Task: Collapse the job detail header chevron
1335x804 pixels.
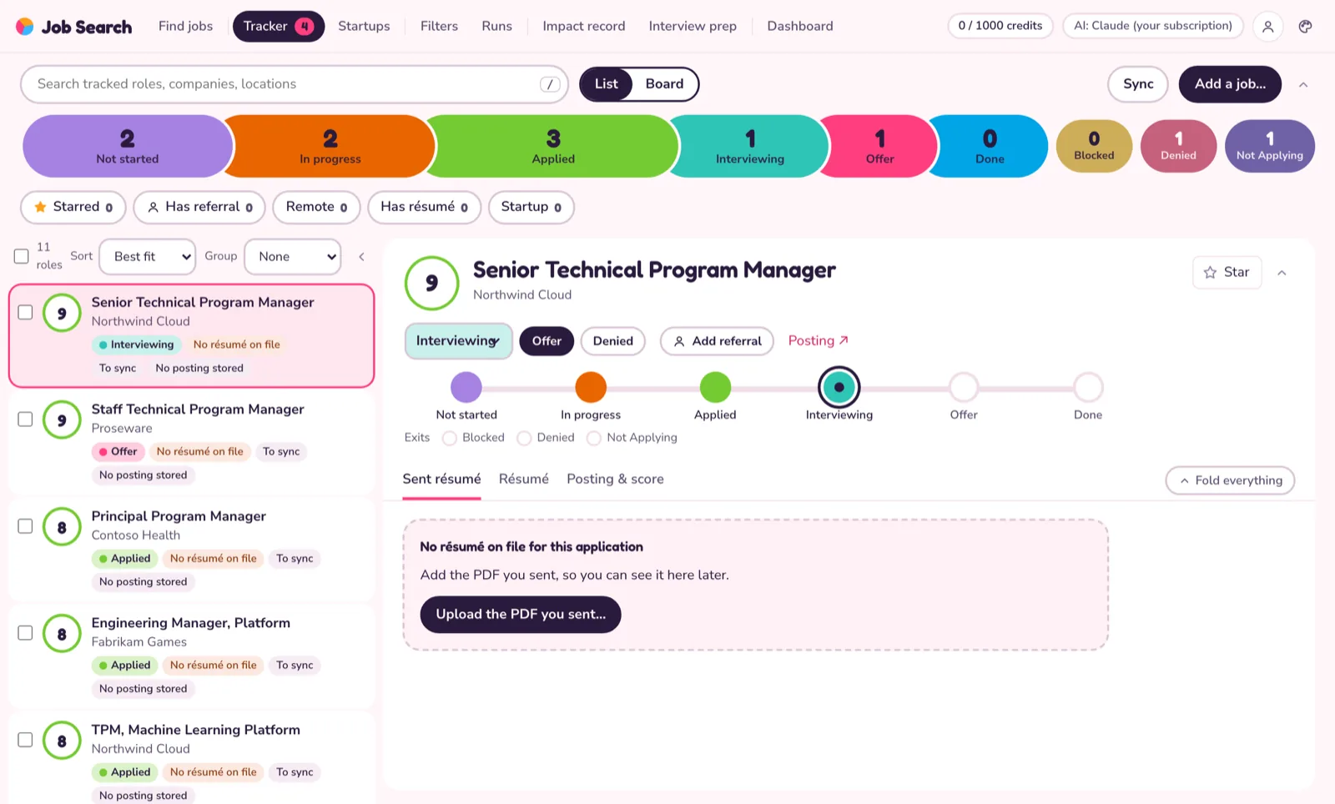Action: 1282,273
